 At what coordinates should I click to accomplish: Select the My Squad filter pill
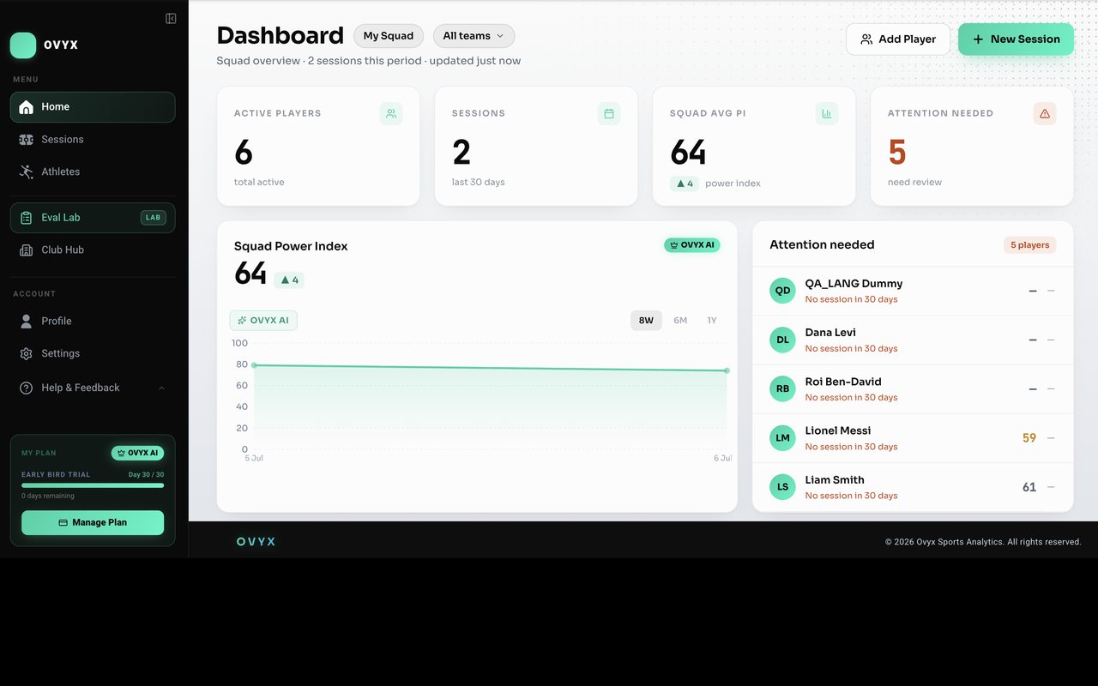pos(389,36)
